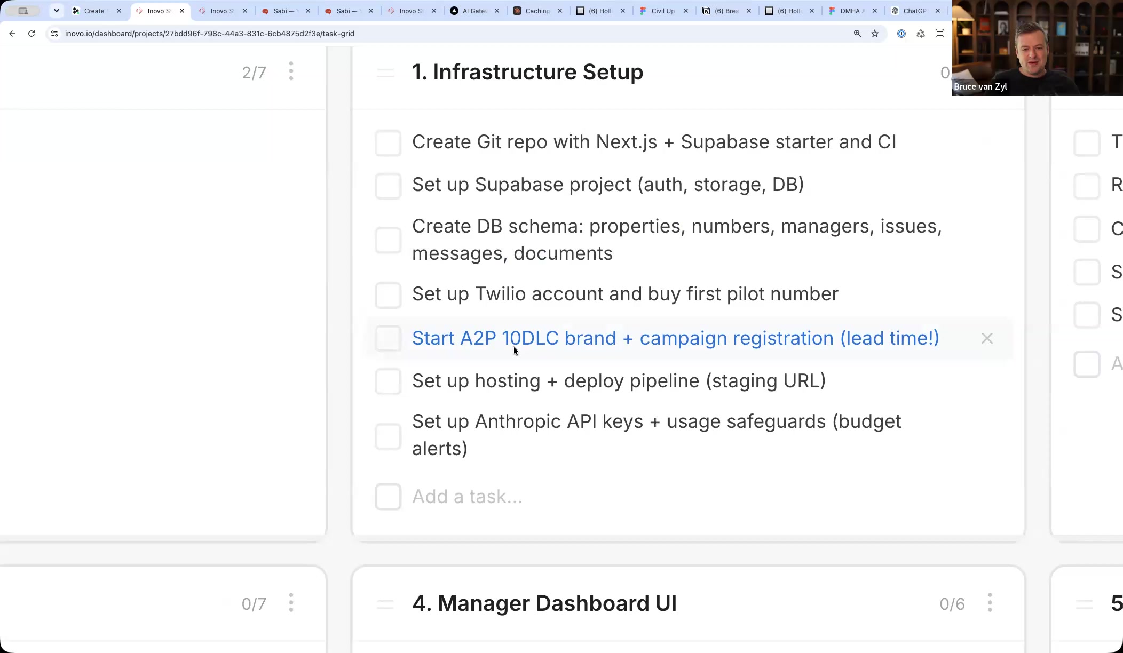Close the ChatGPT tab
This screenshot has height=653, width=1123.
pos(938,11)
